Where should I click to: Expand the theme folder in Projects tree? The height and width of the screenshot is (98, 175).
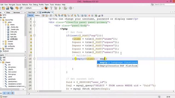[6, 25]
